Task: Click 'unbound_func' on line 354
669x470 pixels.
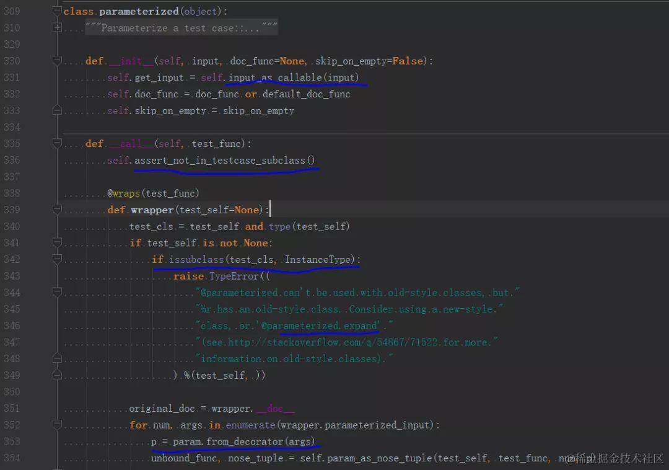Action: pyautogui.click(x=184, y=458)
